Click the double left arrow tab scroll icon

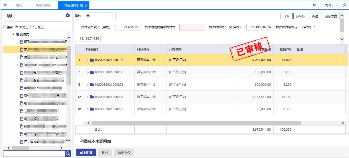tap(5, 5)
